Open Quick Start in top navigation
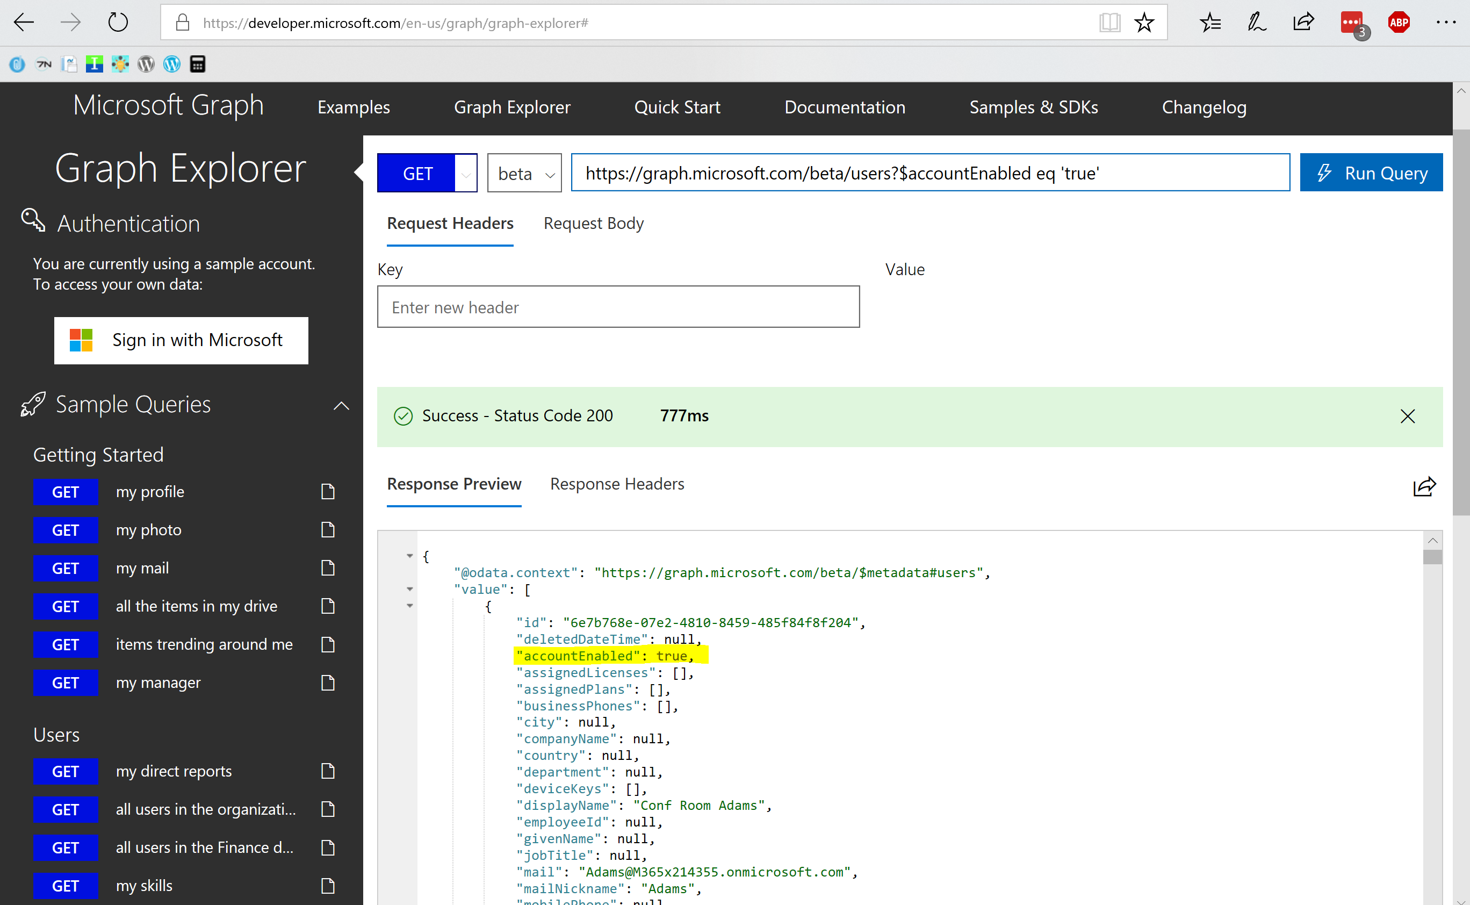Screen dimensions: 1470x905 click(678, 107)
